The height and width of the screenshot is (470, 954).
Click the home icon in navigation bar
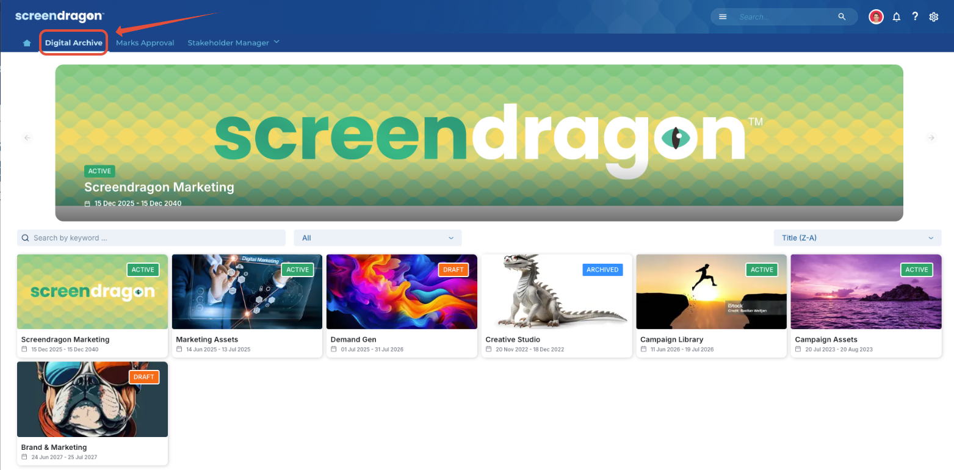26,43
